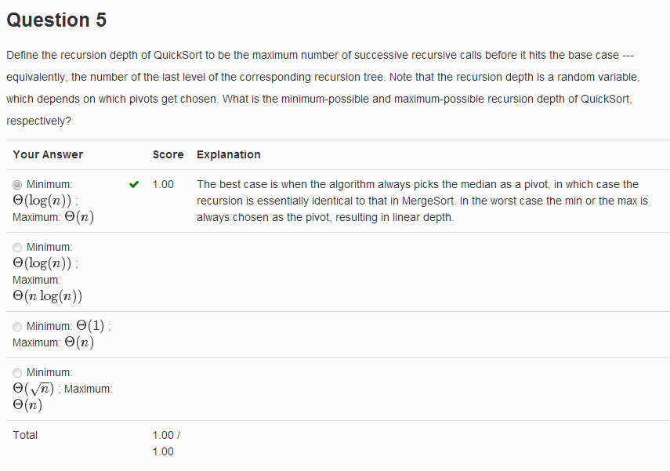Click the Θ(√n) formula text
670x471 pixels.
click(34, 389)
